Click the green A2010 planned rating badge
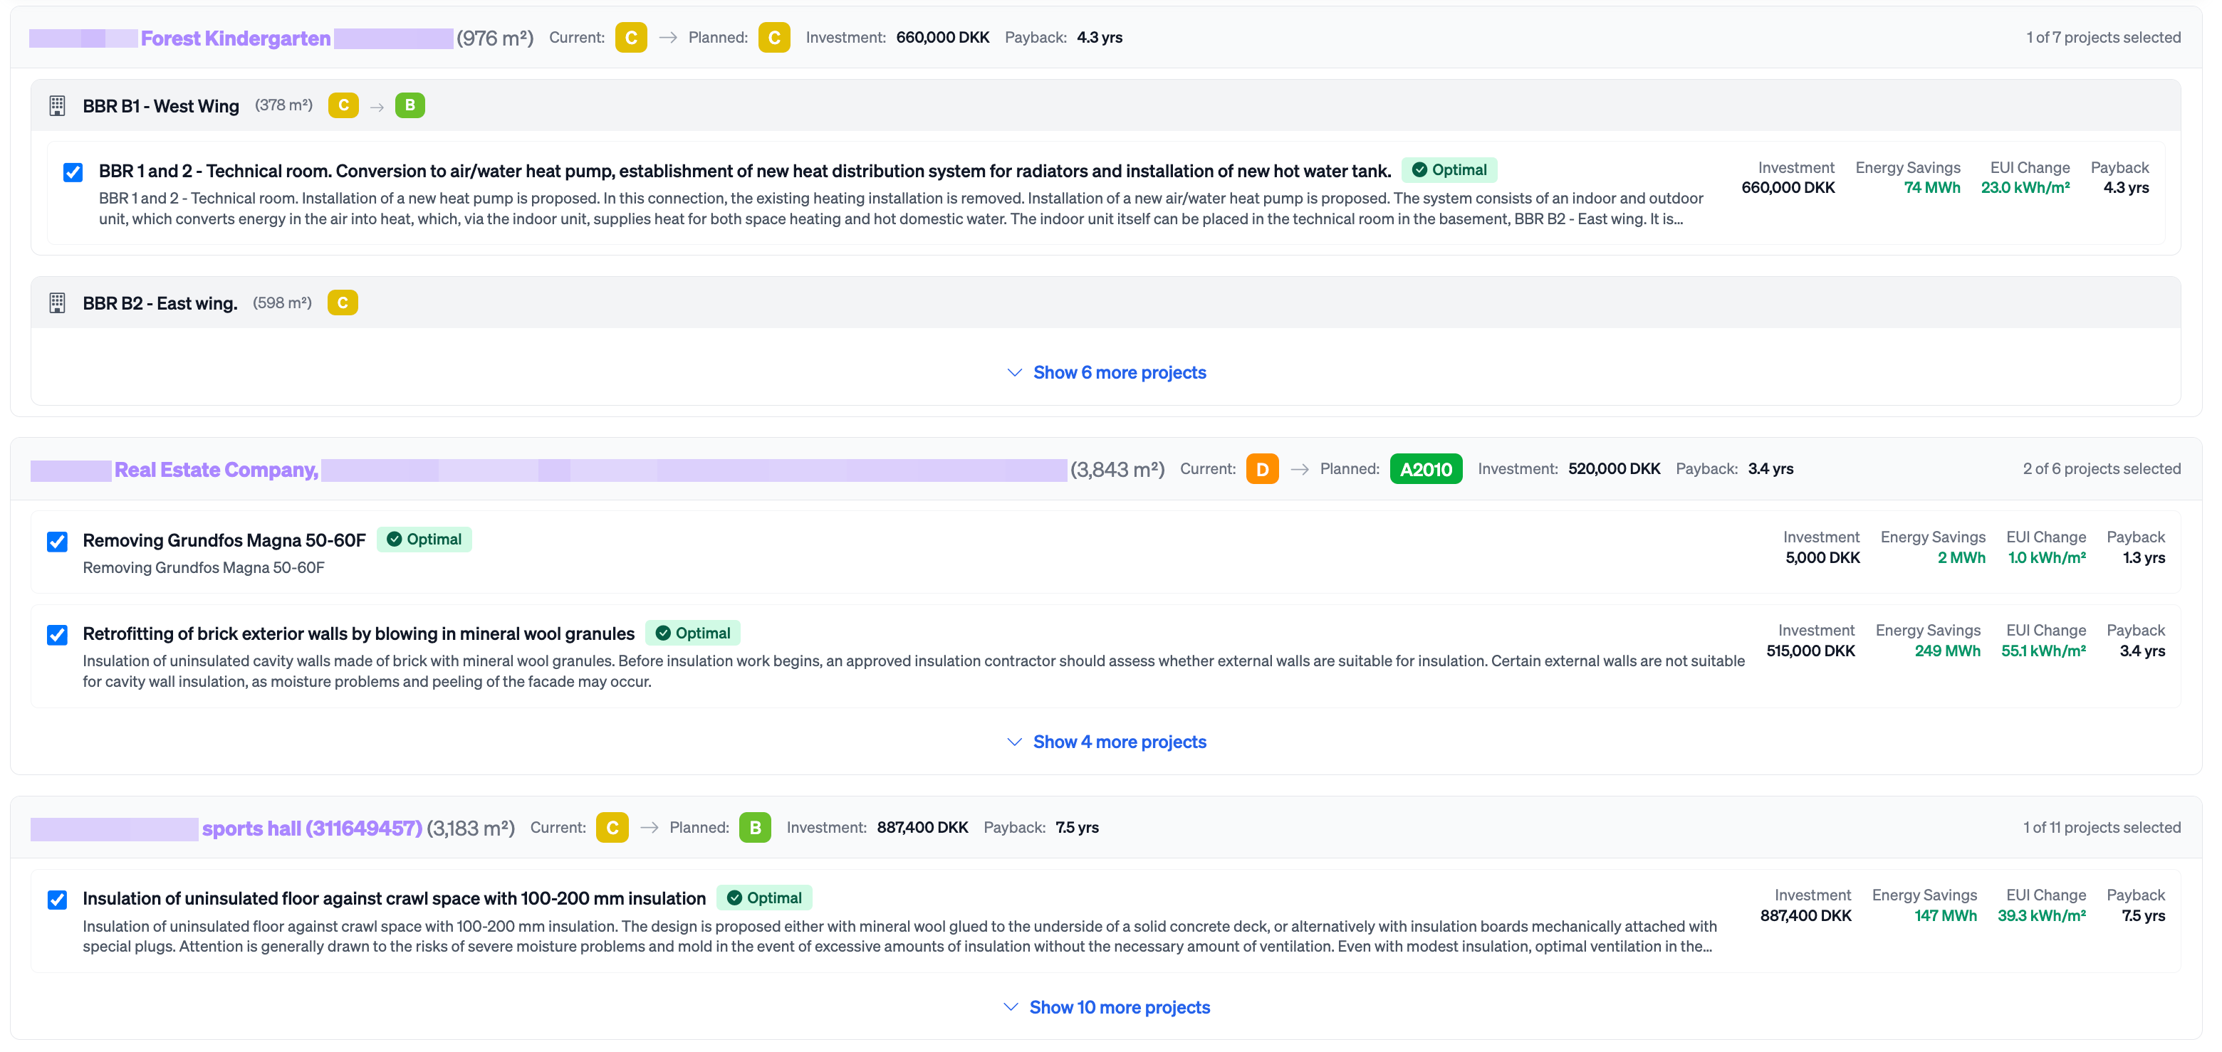 click(1425, 469)
